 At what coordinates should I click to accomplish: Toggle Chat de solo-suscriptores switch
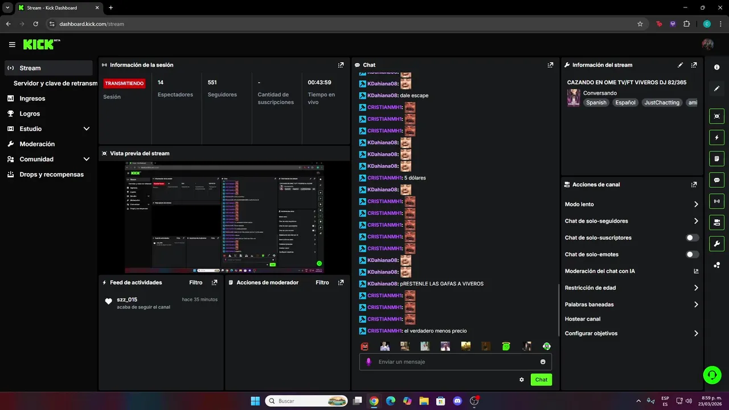point(693,237)
